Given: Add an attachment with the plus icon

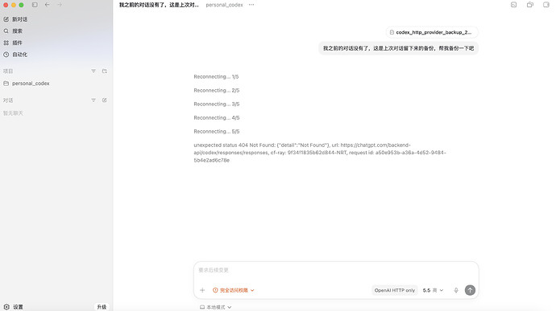Looking at the screenshot, I should pyautogui.click(x=202, y=290).
